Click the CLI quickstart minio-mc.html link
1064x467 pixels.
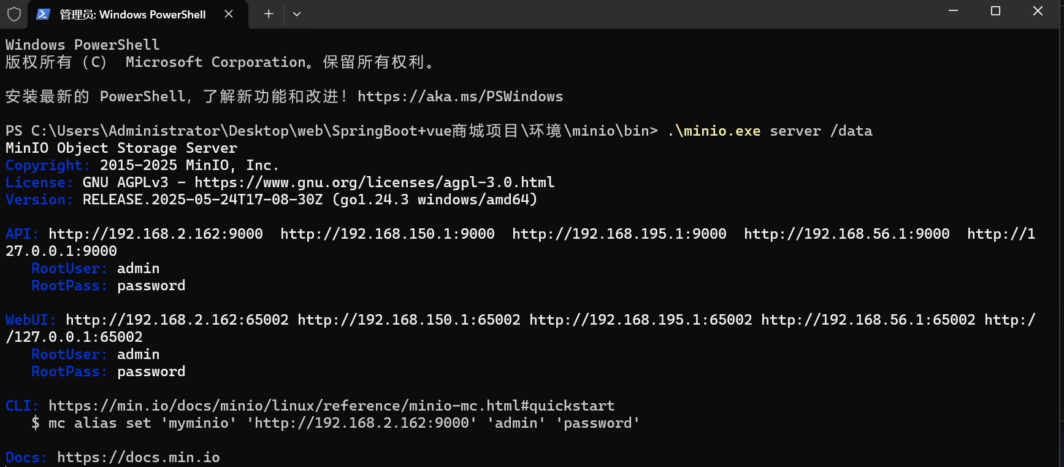click(x=331, y=406)
